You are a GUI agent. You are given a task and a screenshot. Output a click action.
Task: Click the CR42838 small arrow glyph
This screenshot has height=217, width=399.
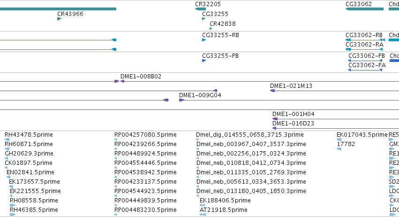tap(211, 29)
